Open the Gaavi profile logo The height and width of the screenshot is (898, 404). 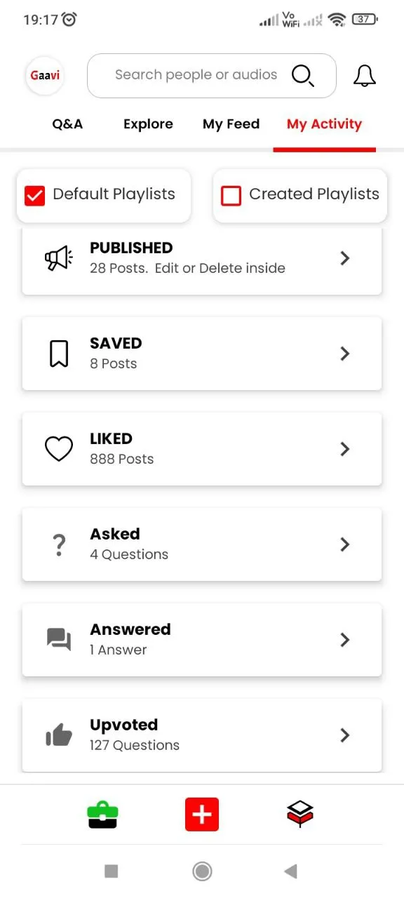pyautogui.click(x=44, y=75)
